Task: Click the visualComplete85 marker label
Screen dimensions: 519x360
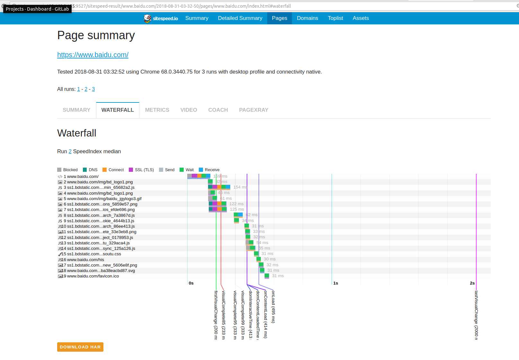Action: coord(224,315)
